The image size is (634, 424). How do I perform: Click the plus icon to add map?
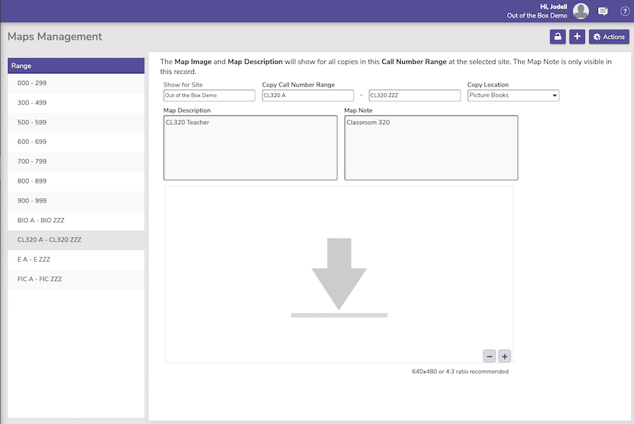point(577,37)
